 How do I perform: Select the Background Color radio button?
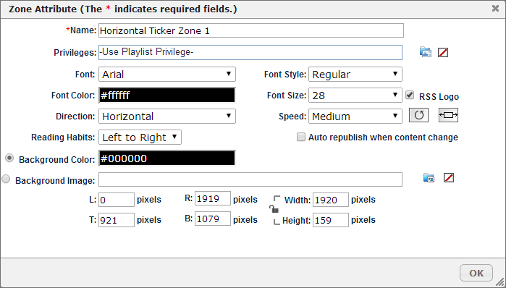click(9, 158)
